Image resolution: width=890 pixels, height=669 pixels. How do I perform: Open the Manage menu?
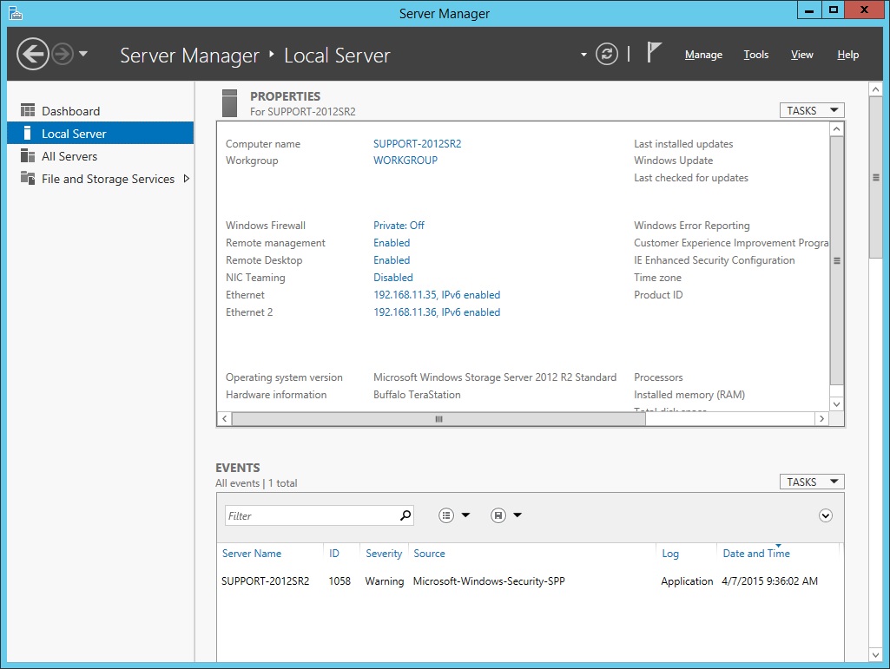click(x=703, y=55)
